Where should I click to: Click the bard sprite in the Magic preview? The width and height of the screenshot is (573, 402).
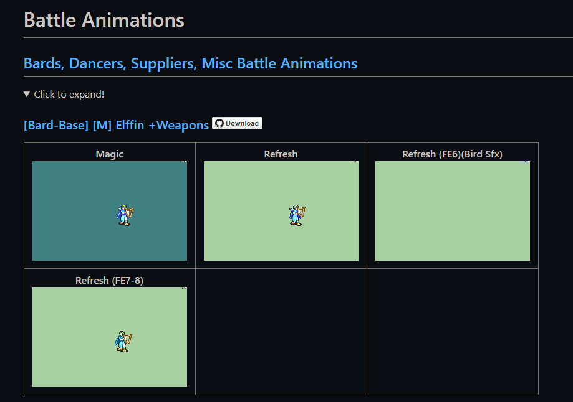tap(125, 215)
